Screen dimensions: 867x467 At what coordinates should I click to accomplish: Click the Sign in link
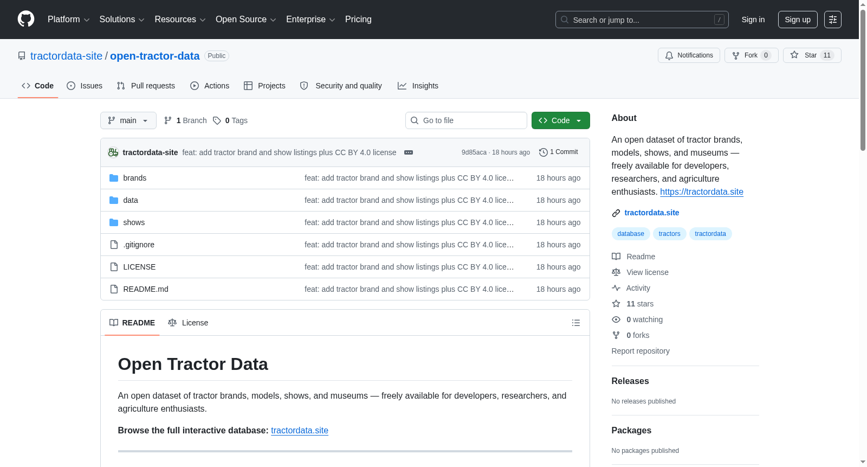[753, 20]
